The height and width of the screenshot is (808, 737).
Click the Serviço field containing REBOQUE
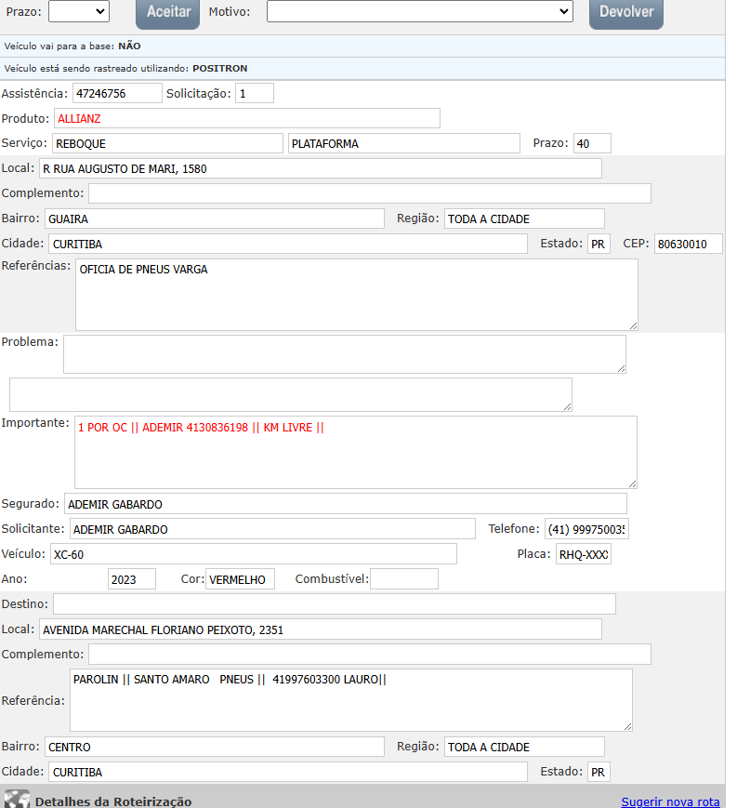click(x=166, y=143)
